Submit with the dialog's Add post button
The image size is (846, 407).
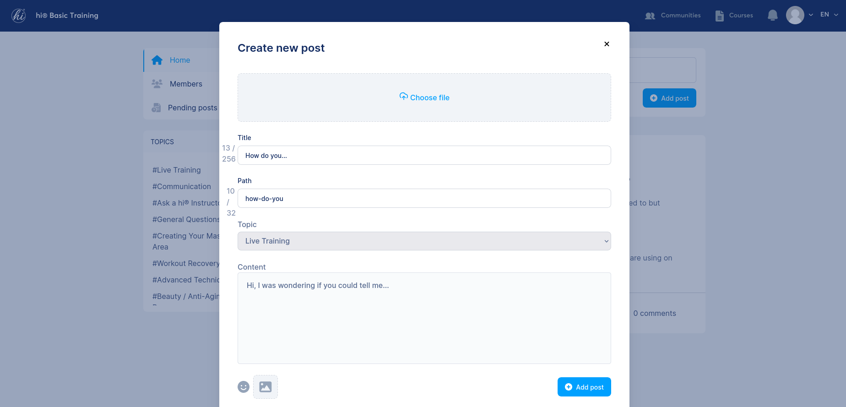click(584, 387)
